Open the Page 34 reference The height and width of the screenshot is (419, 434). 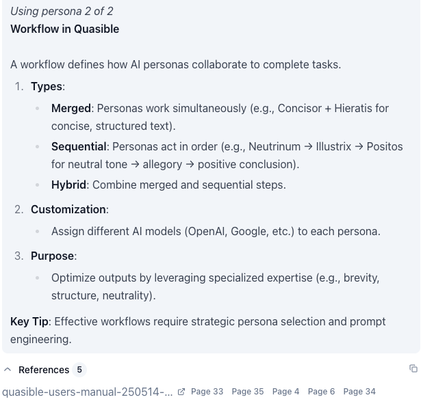pos(359,392)
